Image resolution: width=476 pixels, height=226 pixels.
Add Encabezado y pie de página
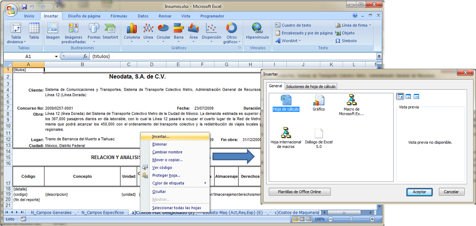coord(304,33)
